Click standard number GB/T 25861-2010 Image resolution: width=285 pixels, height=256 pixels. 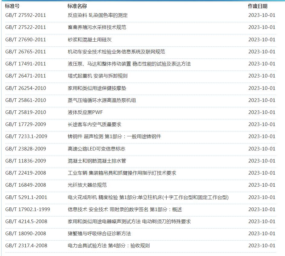click(x=26, y=100)
